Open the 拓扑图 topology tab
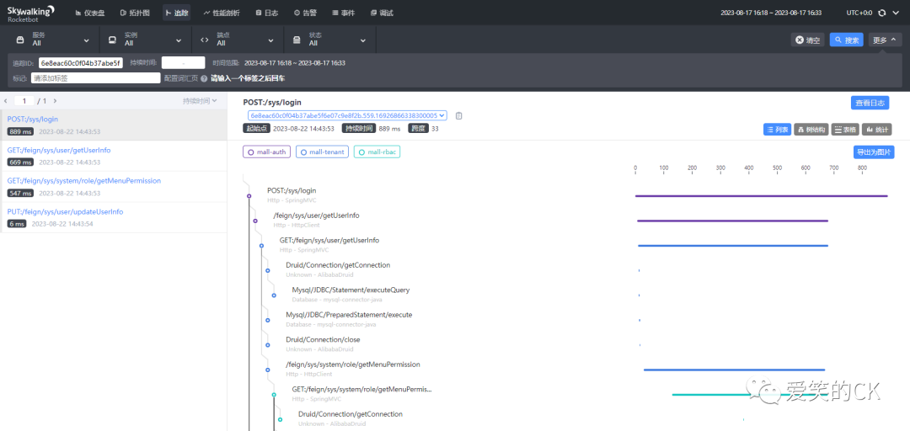The width and height of the screenshot is (910, 431). [136, 13]
